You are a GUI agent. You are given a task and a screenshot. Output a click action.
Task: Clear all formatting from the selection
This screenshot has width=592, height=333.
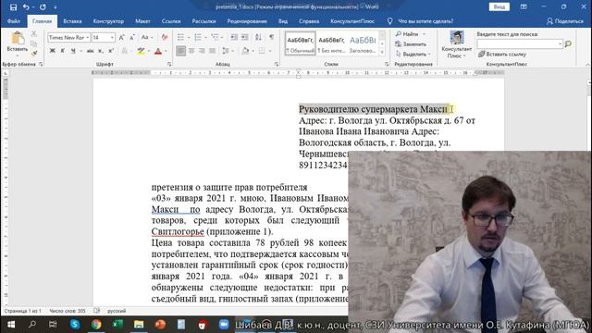pyautogui.click(x=165, y=37)
